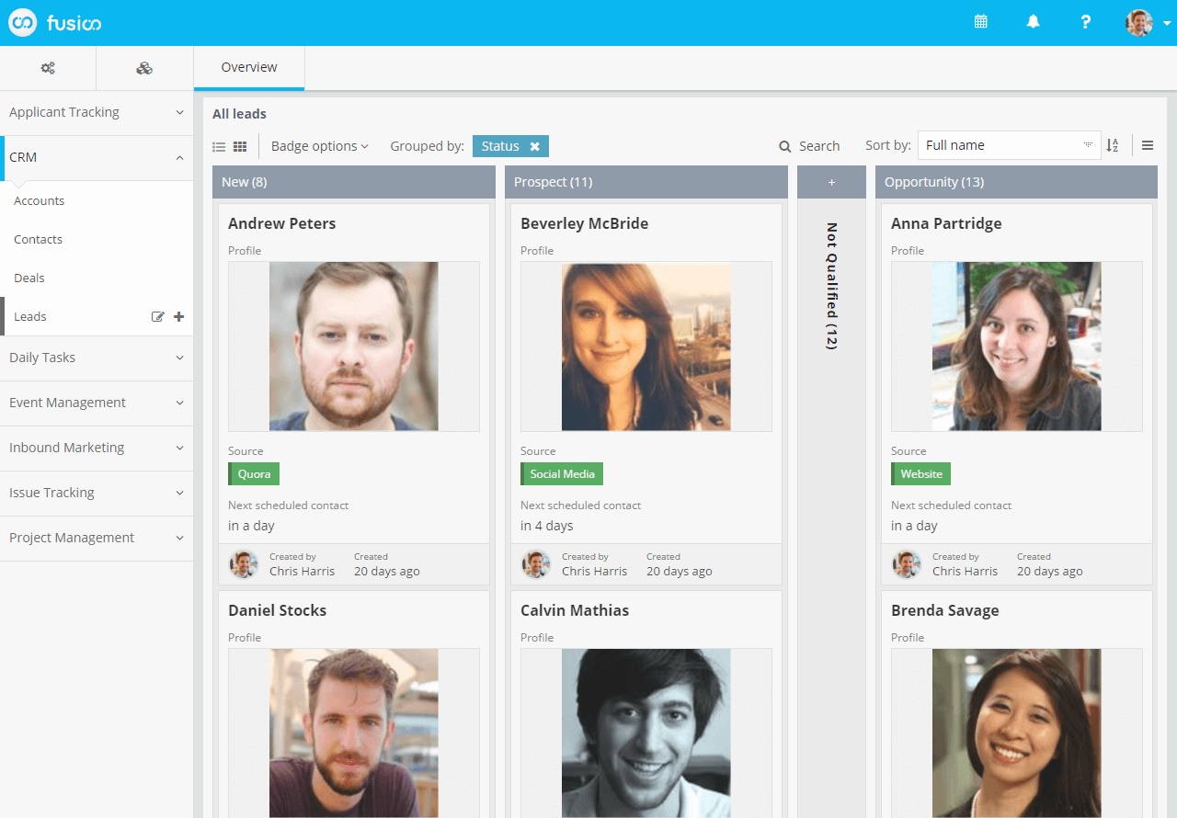The width and height of the screenshot is (1177, 818).
Task: Add a new lead with plus icon
Action: [179, 317]
